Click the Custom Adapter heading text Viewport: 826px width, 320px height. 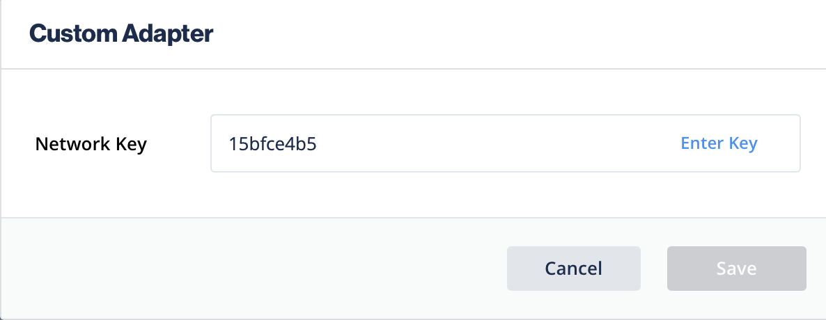(x=121, y=33)
